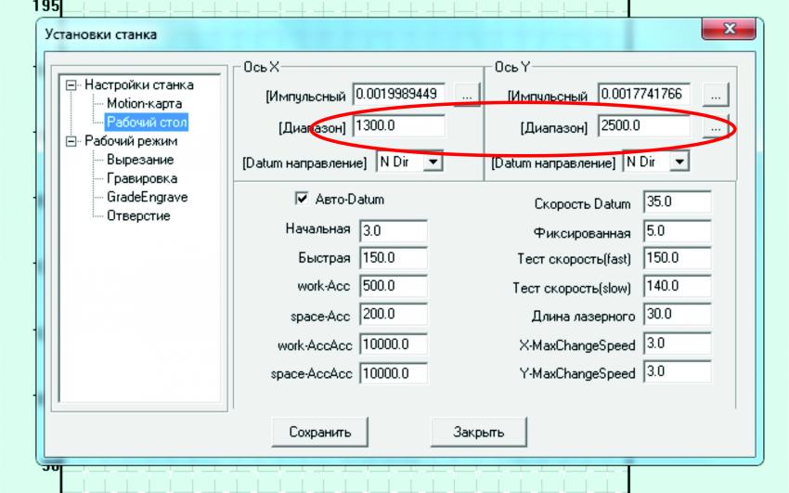Click the work-Acc input field
The image size is (789, 493).
[393, 287]
